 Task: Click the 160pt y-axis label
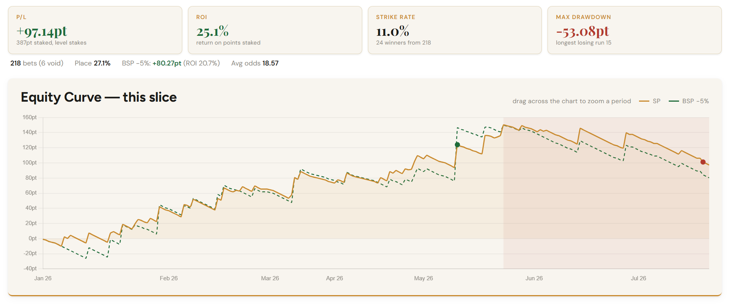click(29, 117)
